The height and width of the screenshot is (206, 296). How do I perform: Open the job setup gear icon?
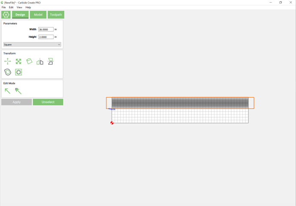click(6, 15)
